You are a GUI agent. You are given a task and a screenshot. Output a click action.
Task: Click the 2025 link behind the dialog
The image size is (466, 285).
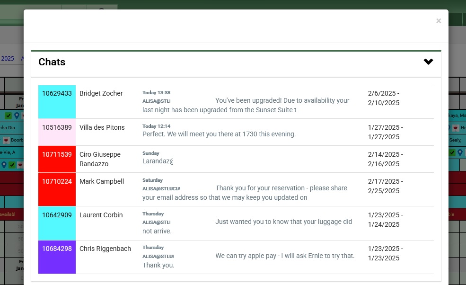(8, 59)
